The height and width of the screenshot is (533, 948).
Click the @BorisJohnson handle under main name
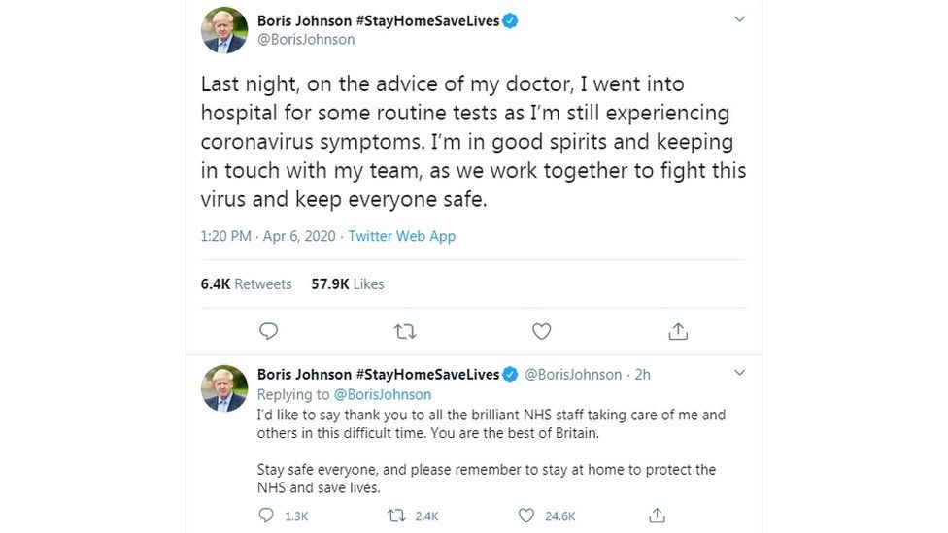pyautogui.click(x=306, y=40)
